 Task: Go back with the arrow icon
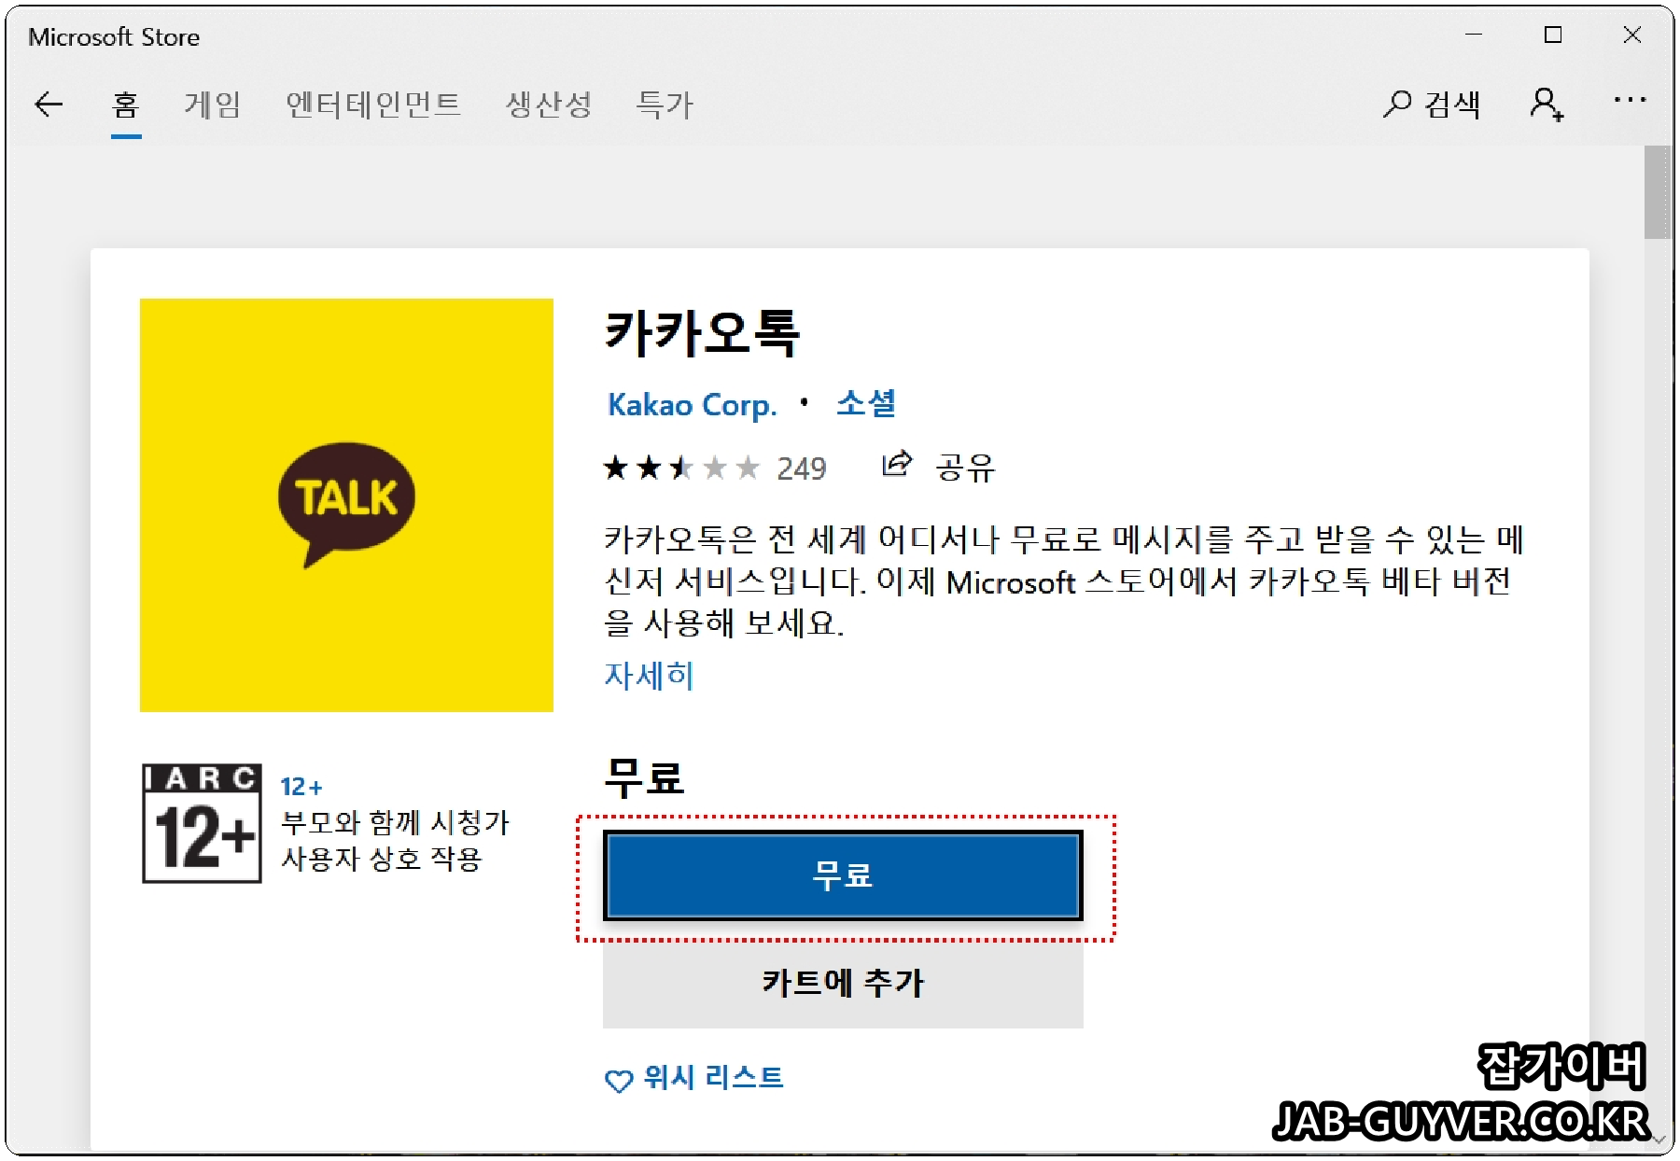click(49, 104)
